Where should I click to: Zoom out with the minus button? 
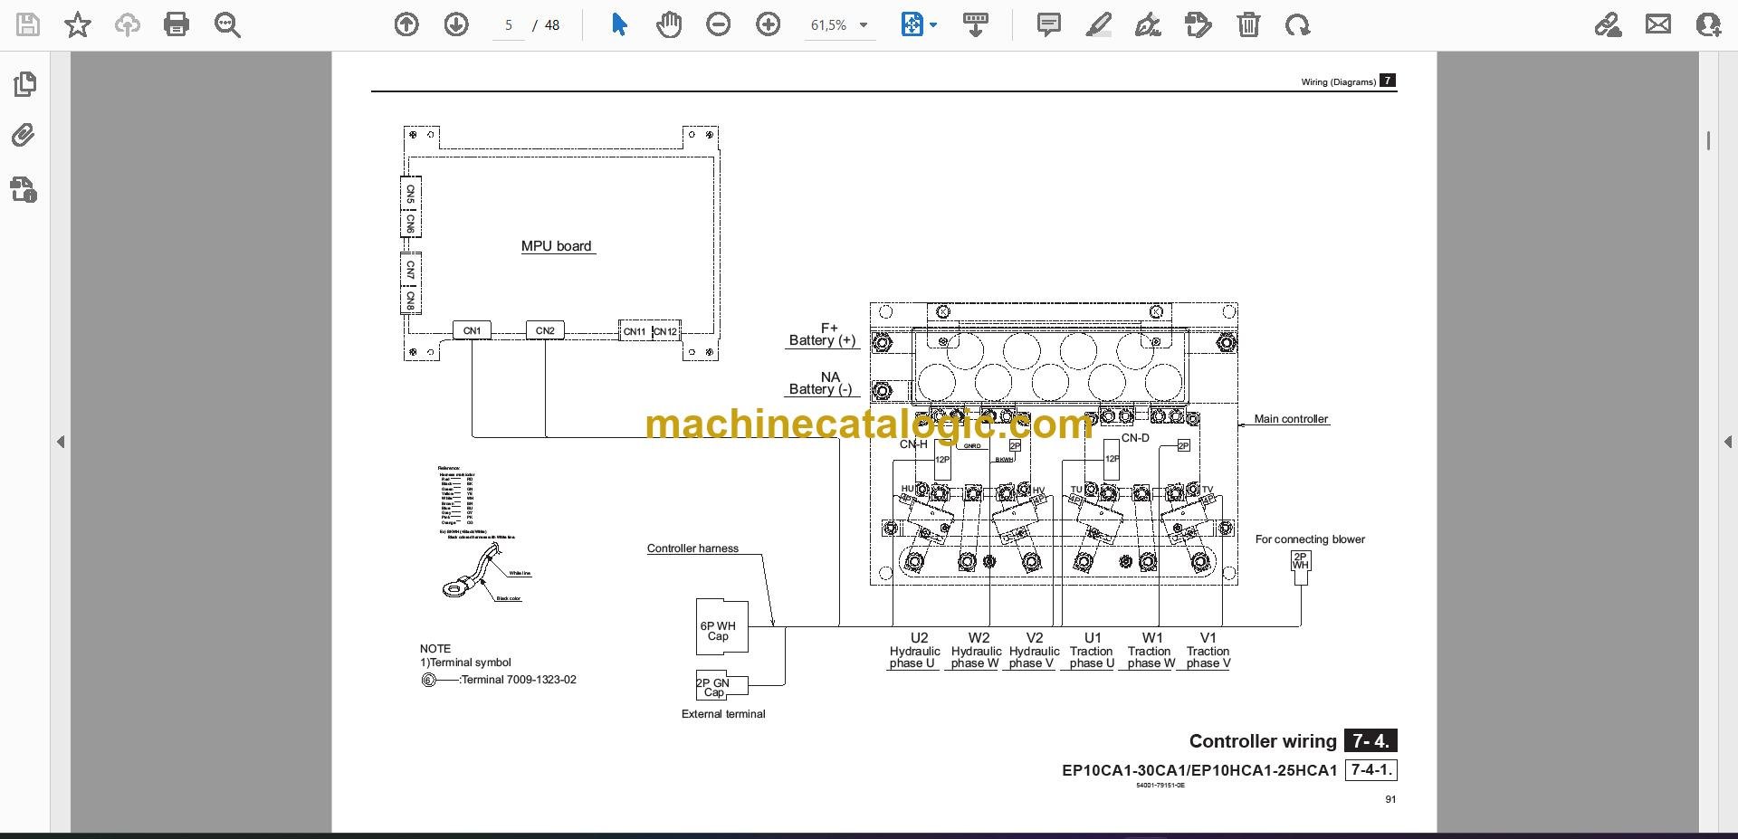[719, 24]
